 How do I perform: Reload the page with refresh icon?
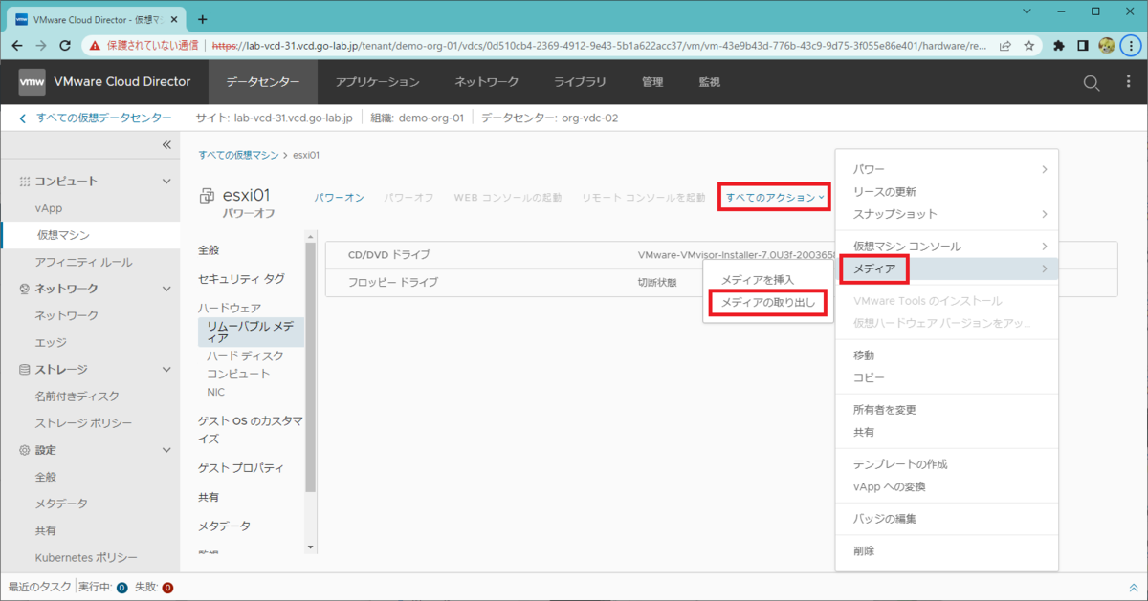65,45
